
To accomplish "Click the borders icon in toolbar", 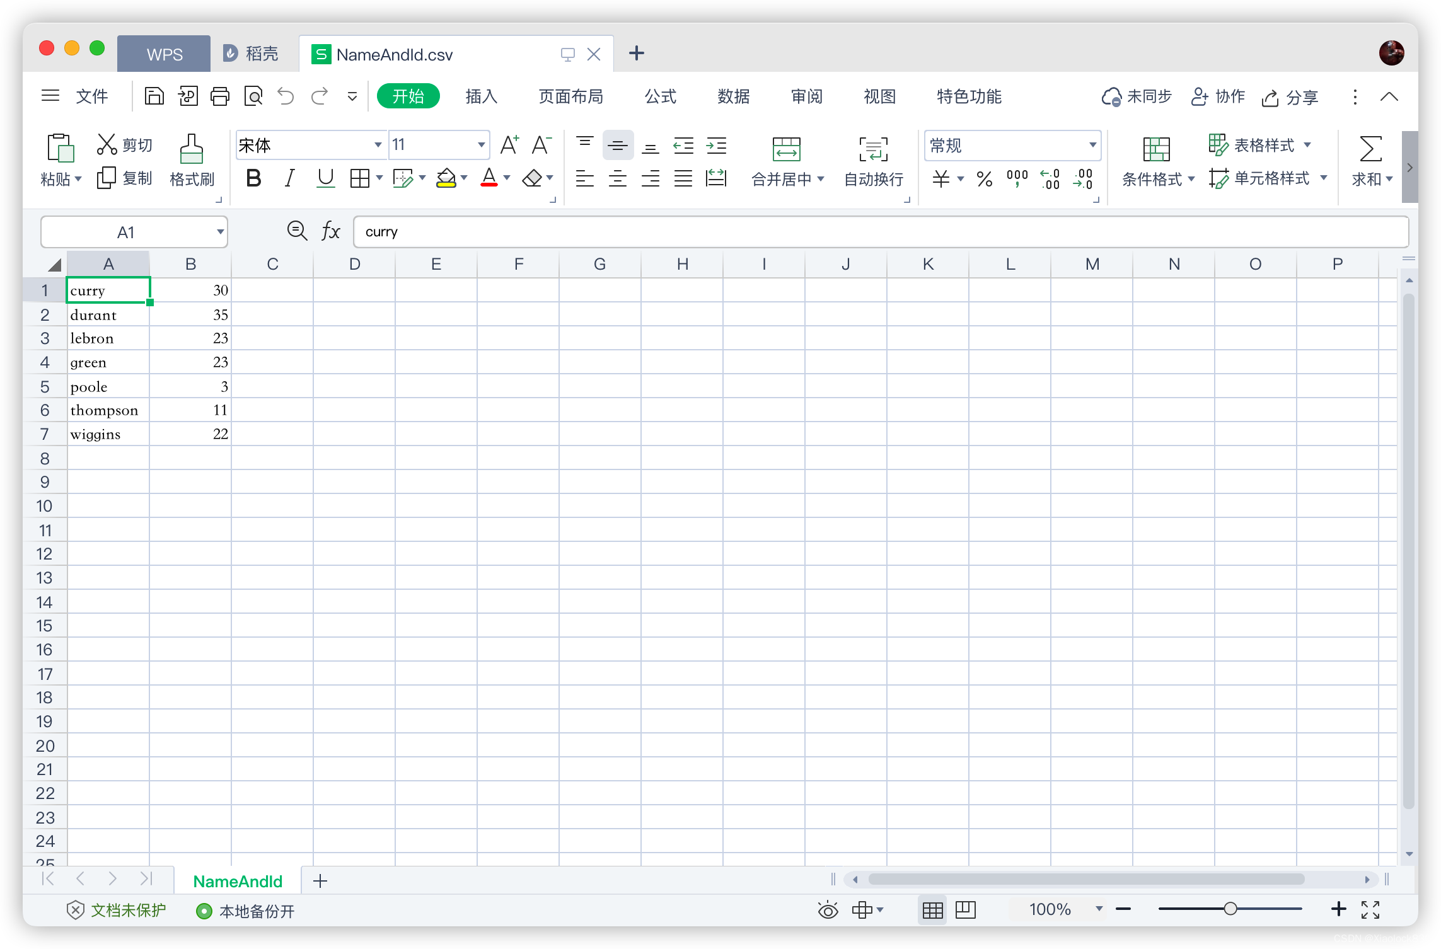I will 359,178.
